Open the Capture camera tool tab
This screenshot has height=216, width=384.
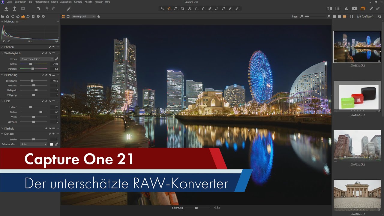(x=7, y=16)
